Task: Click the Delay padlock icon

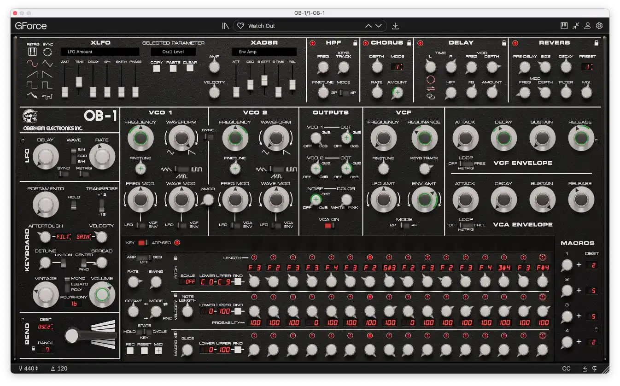Action: pos(504,43)
